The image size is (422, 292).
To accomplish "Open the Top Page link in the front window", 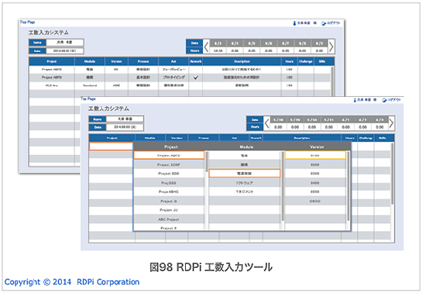I will (x=88, y=99).
